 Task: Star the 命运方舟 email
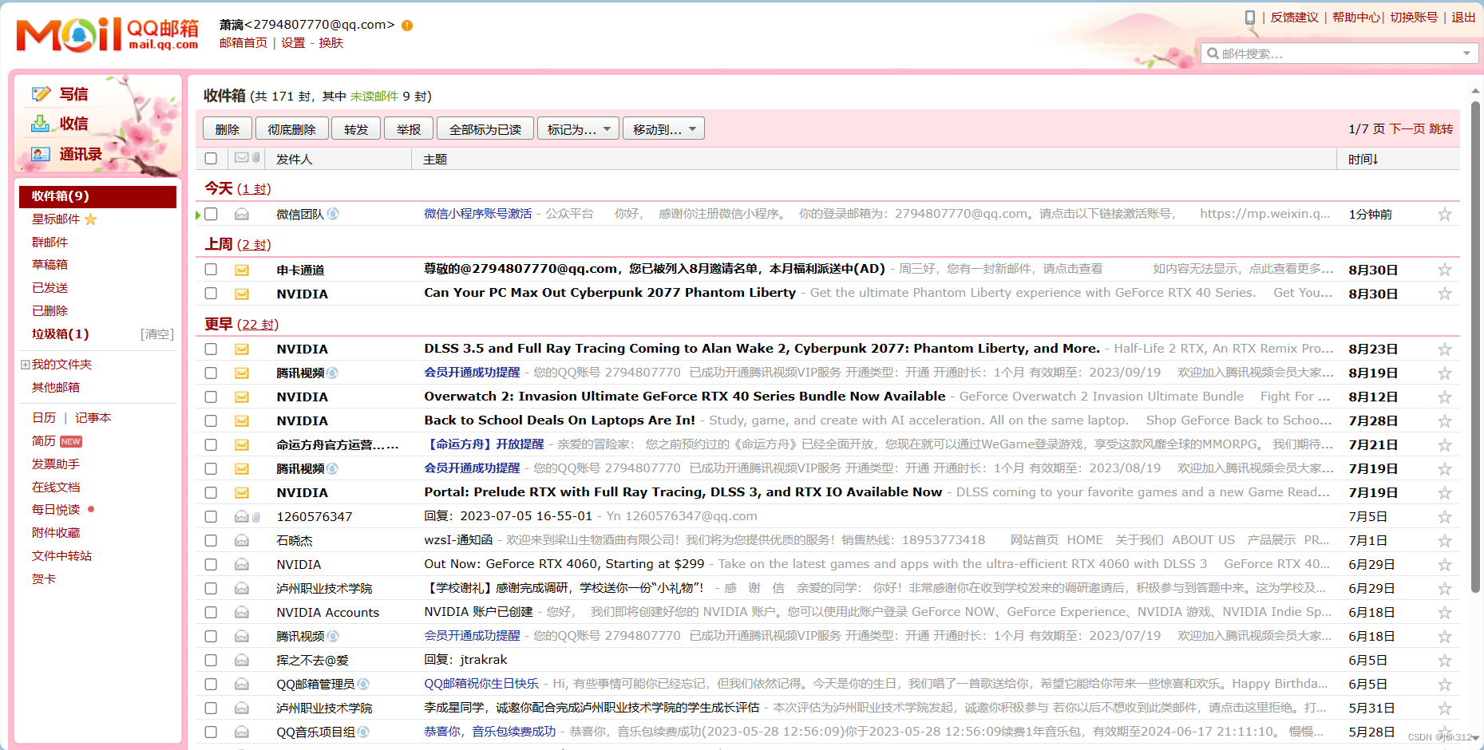coord(1444,445)
